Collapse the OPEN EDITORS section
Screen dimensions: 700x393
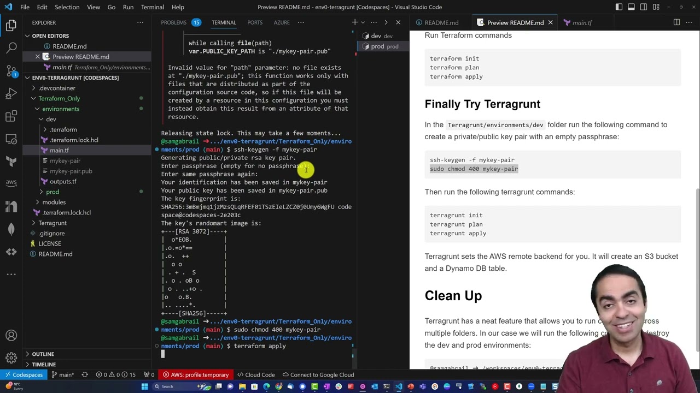coord(50,36)
